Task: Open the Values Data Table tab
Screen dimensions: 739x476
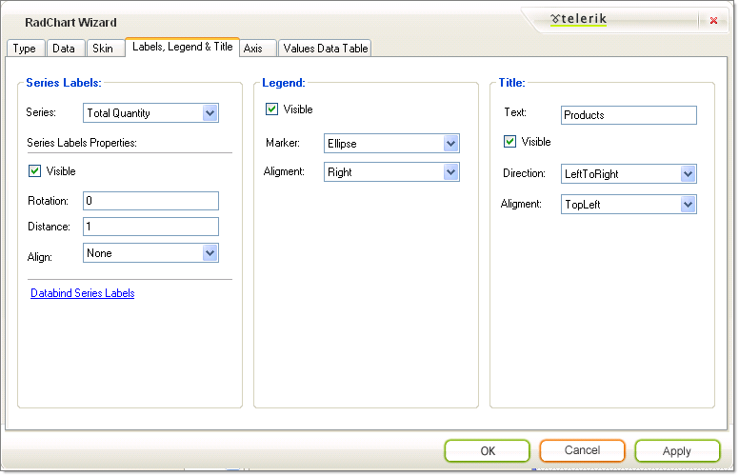Action: [325, 48]
